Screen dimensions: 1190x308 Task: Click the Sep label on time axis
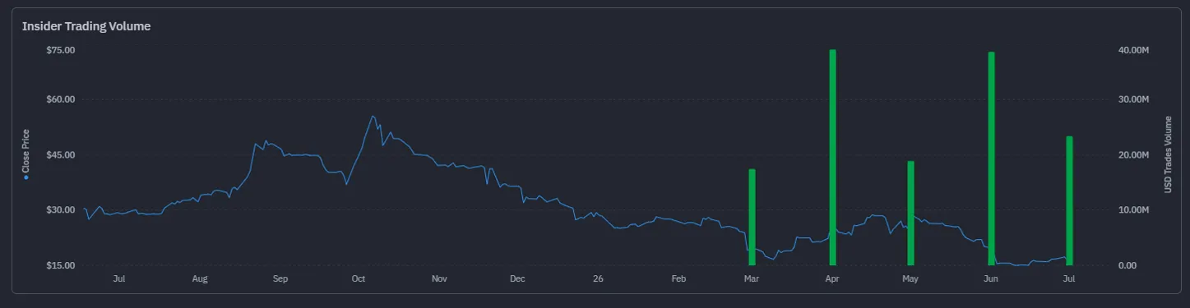pyautogui.click(x=280, y=279)
